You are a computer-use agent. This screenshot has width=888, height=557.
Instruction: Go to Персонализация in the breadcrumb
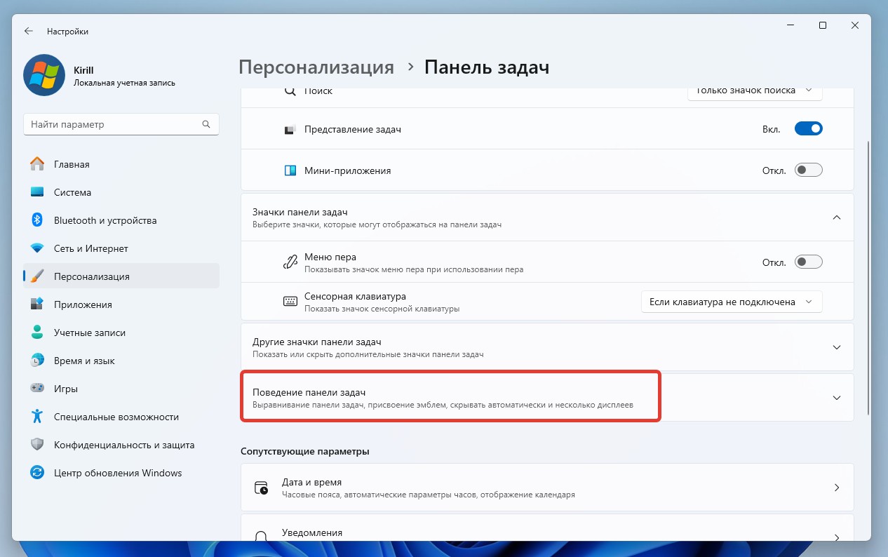(x=316, y=67)
